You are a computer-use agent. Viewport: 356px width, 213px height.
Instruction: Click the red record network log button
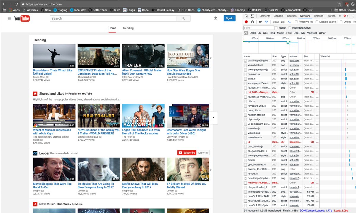coord(246,22)
